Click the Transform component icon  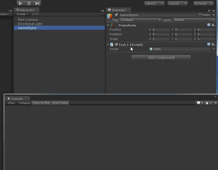112,25
